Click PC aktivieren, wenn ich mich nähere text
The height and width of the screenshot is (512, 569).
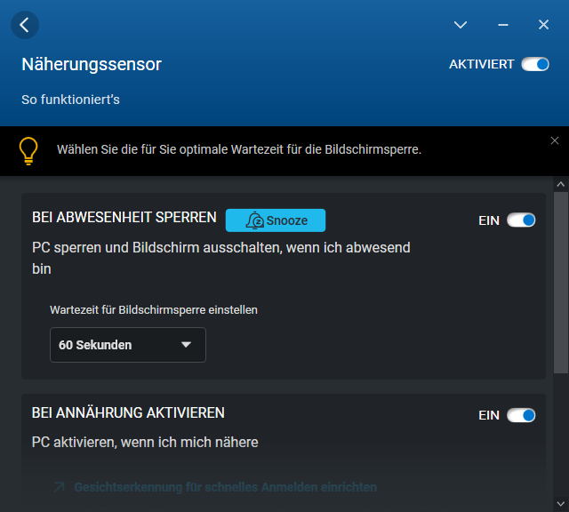pos(145,443)
